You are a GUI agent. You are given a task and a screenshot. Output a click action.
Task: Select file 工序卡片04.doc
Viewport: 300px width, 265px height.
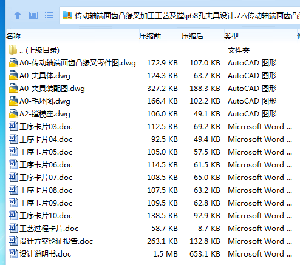[46, 139]
